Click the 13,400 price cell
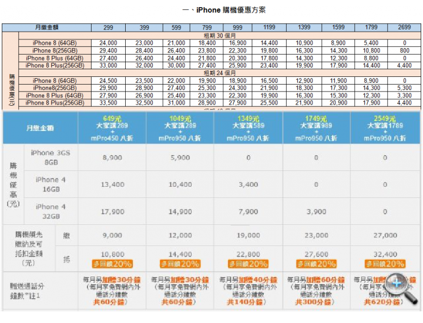The image size is (423, 323). [x=112, y=184]
